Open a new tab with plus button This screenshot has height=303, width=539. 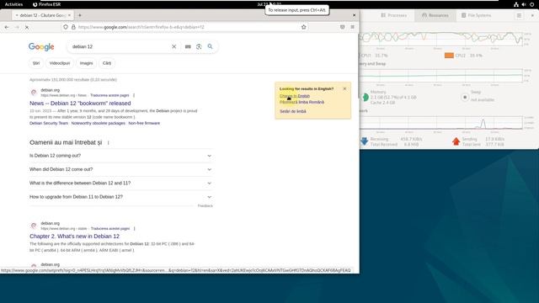[80, 15]
